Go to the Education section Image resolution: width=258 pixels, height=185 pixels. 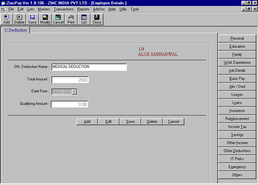[237, 46]
